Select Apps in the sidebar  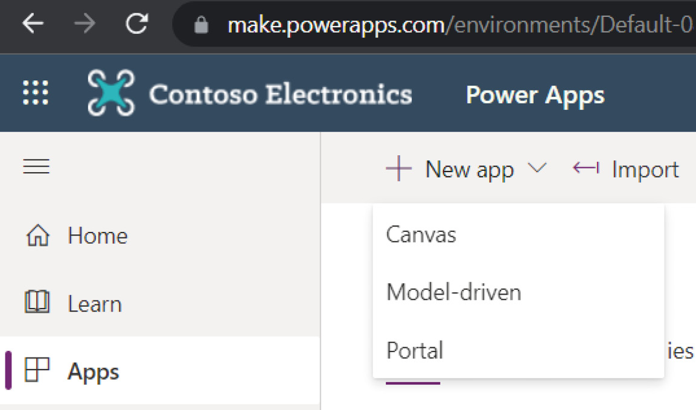point(160,371)
